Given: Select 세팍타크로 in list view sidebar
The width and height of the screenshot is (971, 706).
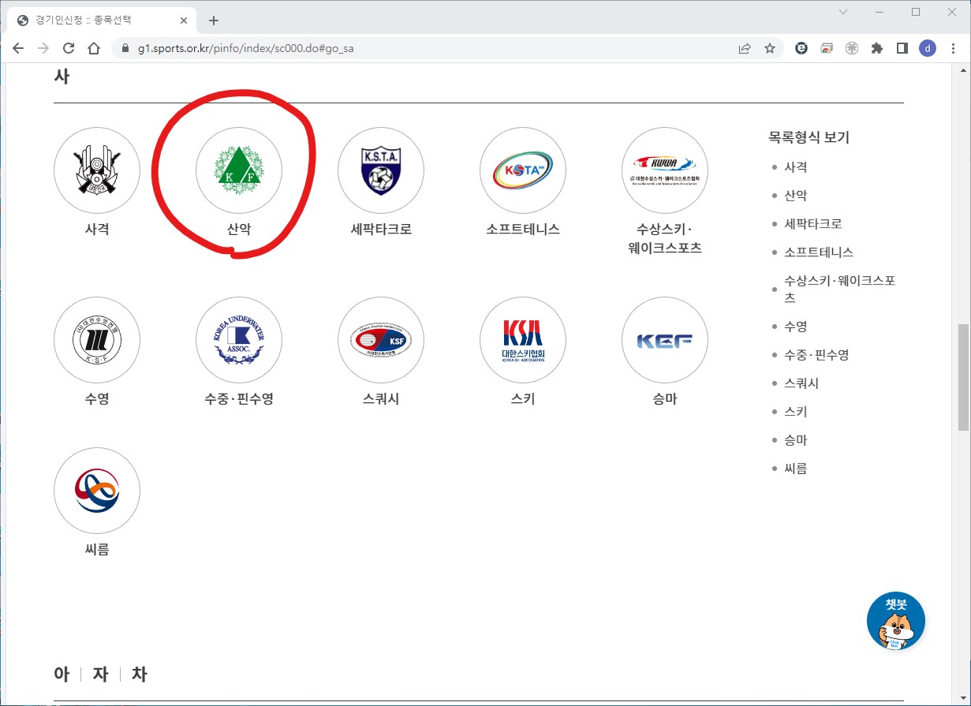Looking at the screenshot, I should (812, 224).
